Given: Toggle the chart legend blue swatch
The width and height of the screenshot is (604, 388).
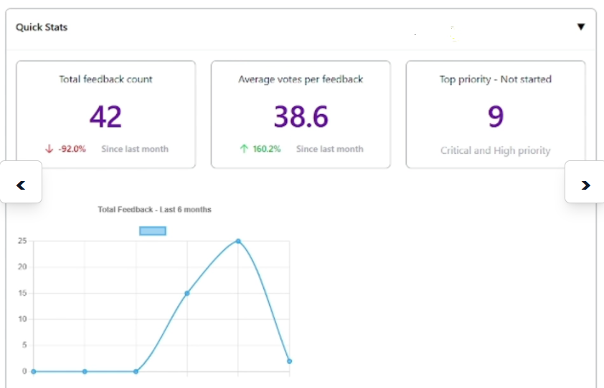Looking at the screenshot, I should tap(153, 231).
